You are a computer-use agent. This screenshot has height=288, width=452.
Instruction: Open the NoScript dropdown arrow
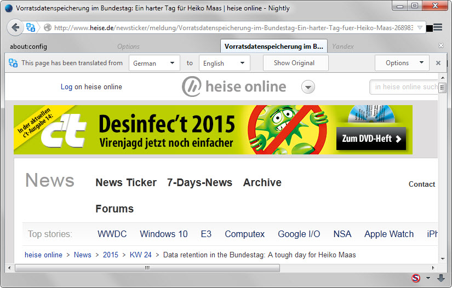428,278
